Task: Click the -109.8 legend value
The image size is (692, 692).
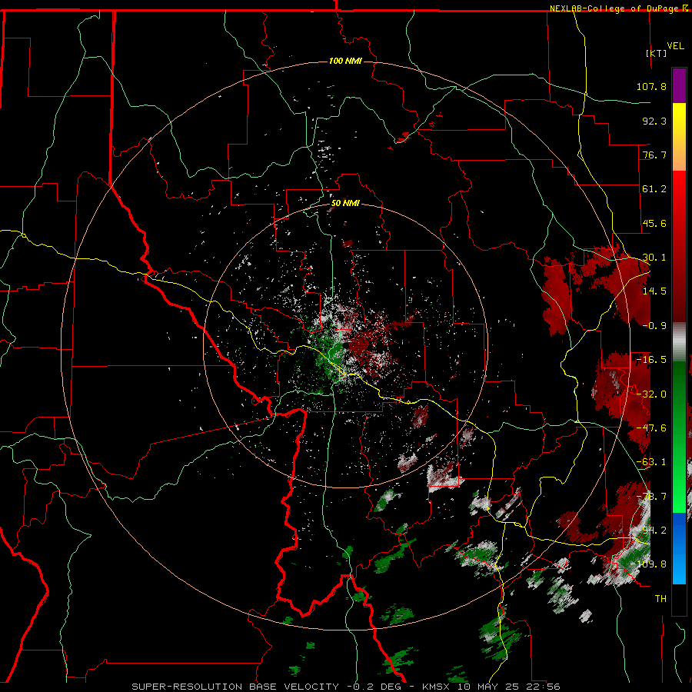Action: 649,564
